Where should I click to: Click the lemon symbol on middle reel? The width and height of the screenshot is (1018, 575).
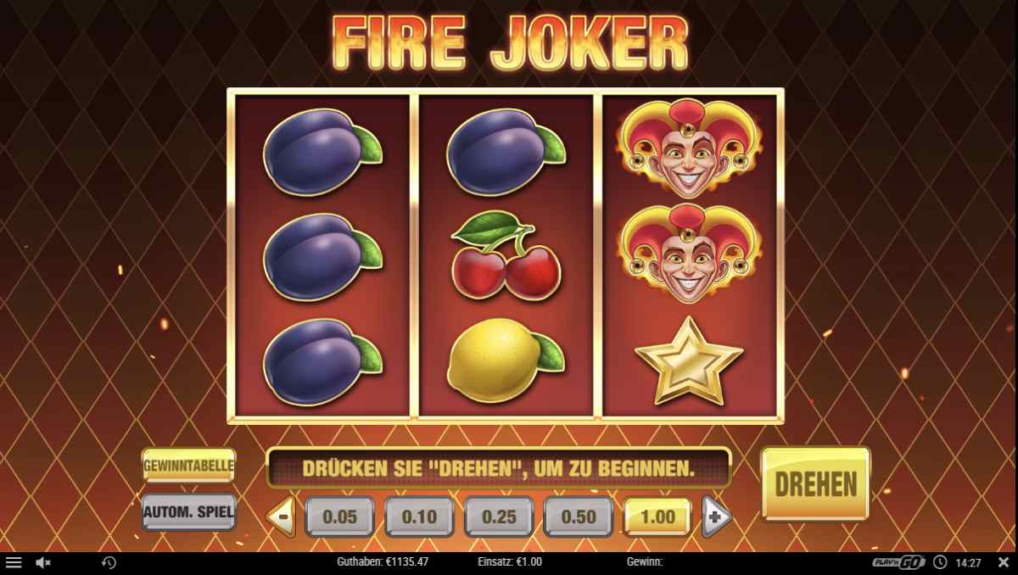[x=506, y=360]
